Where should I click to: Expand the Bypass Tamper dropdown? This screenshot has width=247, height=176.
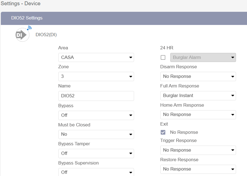click(96, 153)
